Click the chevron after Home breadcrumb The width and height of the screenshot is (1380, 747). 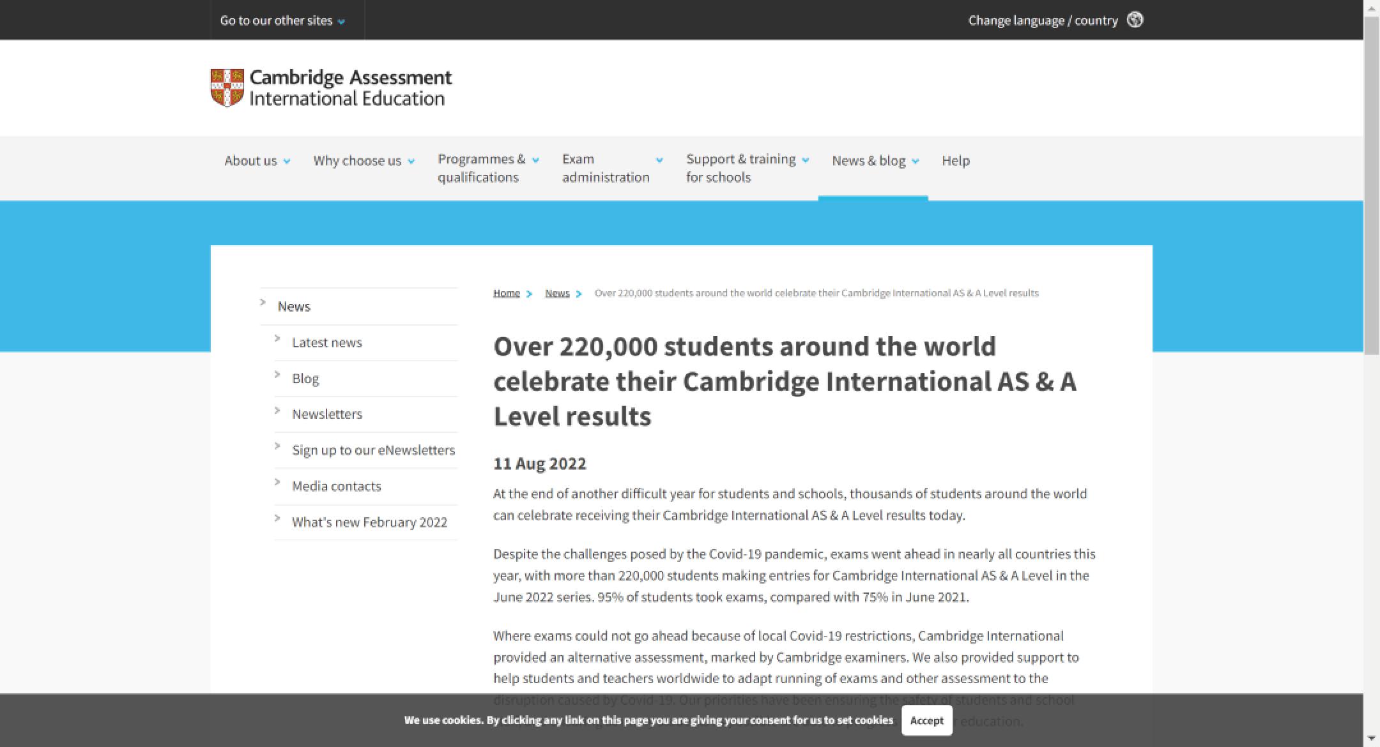(x=529, y=294)
